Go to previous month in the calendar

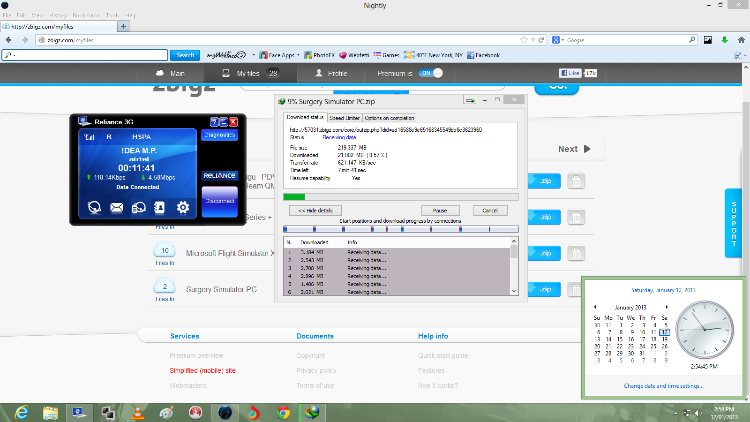tap(595, 307)
